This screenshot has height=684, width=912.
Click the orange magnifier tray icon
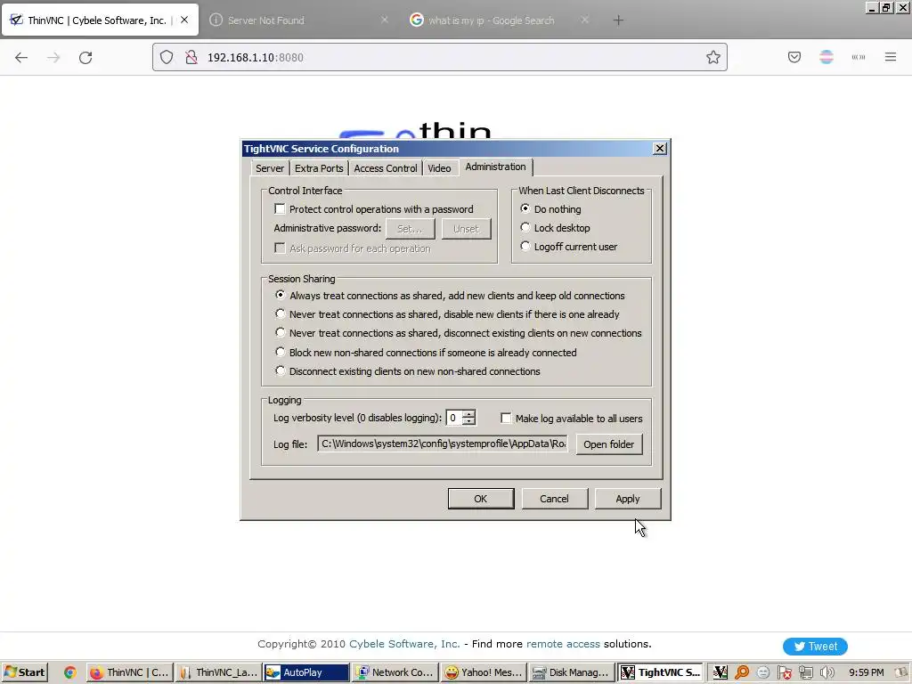(x=742, y=672)
